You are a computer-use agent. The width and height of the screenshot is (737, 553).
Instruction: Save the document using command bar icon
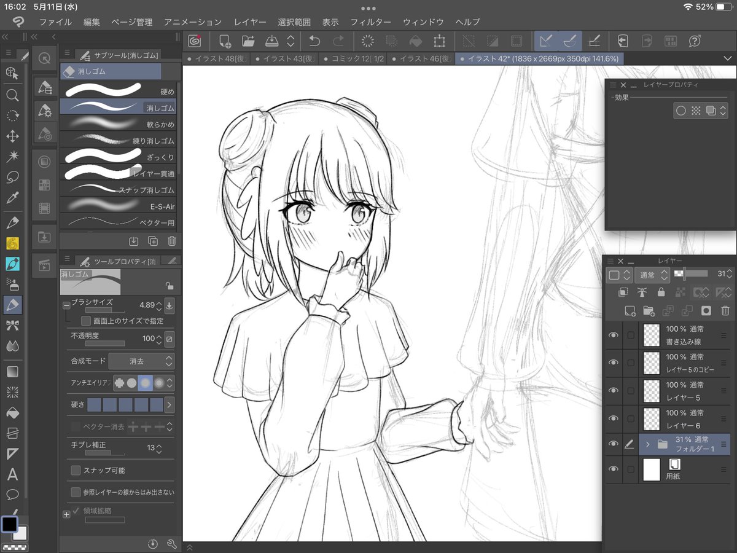click(x=271, y=41)
